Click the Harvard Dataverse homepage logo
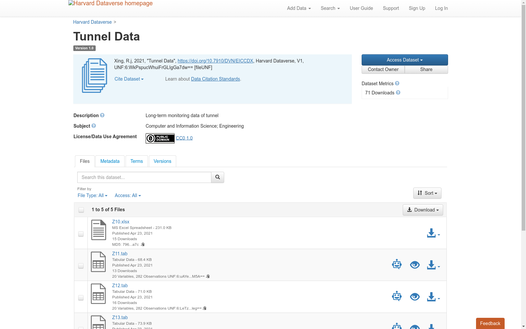The image size is (526, 329). click(110, 4)
